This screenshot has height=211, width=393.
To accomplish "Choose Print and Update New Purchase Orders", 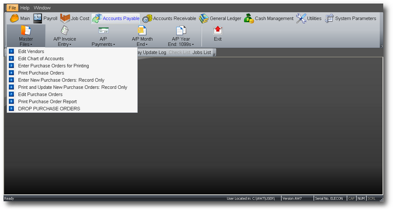I will click(72, 87).
